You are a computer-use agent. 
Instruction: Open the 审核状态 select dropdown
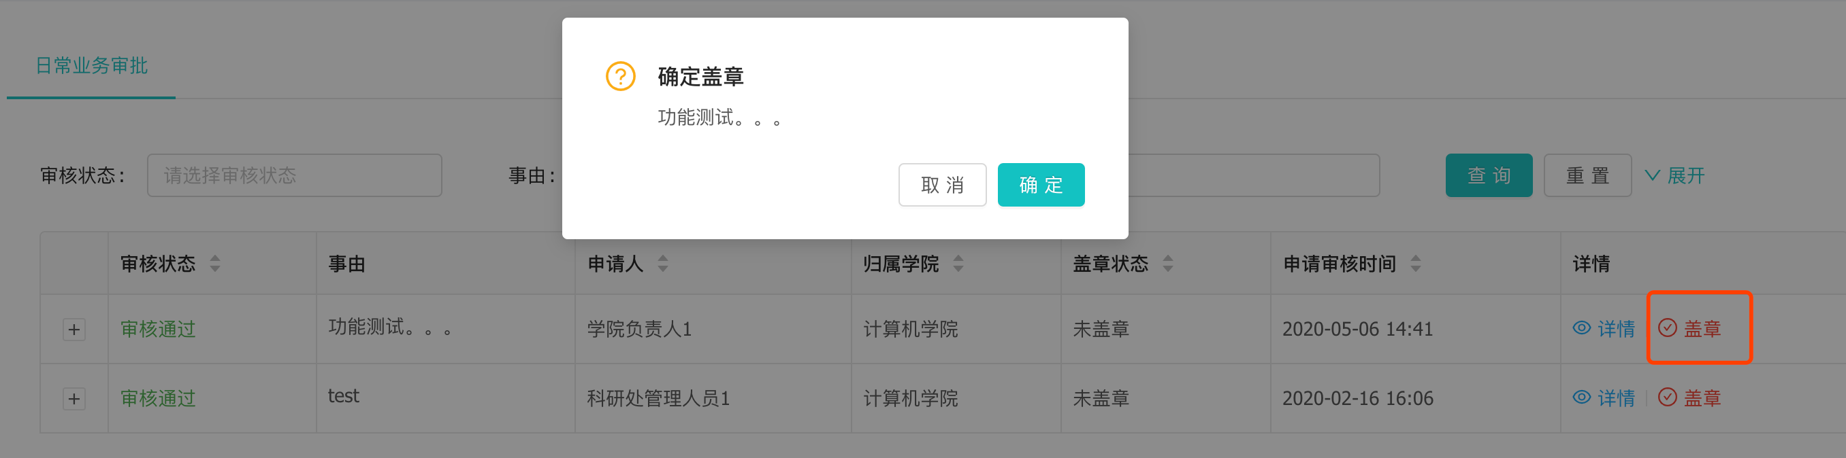click(x=295, y=175)
